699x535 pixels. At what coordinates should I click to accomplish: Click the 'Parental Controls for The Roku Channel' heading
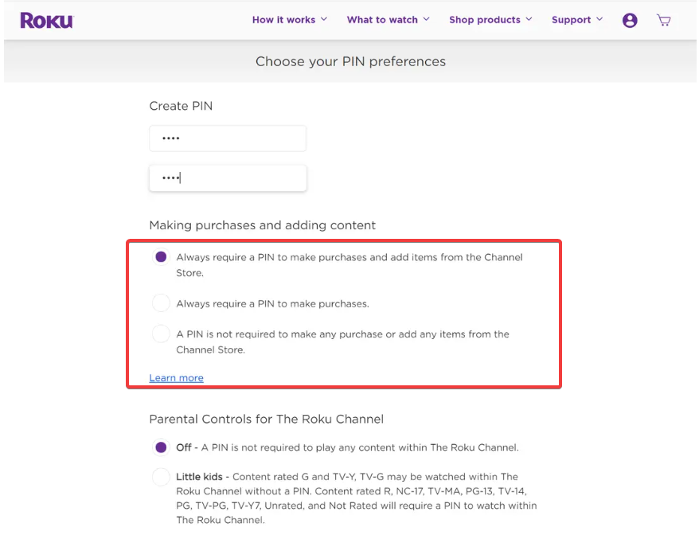click(x=266, y=419)
